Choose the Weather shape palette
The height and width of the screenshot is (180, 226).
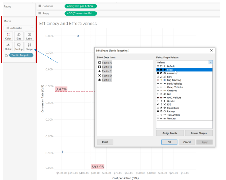pyautogui.click(x=184, y=118)
